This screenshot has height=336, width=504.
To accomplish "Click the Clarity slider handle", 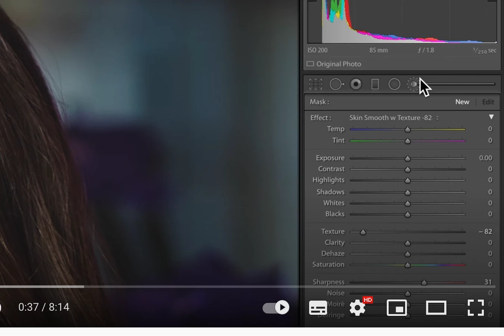I will (x=408, y=243).
